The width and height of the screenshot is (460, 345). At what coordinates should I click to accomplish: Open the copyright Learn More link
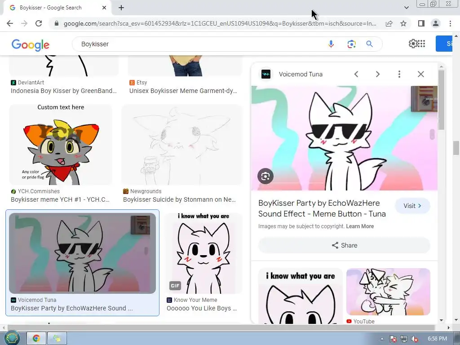pyautogui.click(x=360, y=226)
